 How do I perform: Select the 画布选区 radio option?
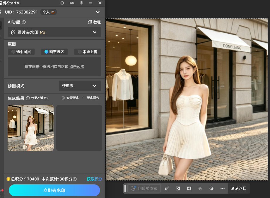(54, 52)
